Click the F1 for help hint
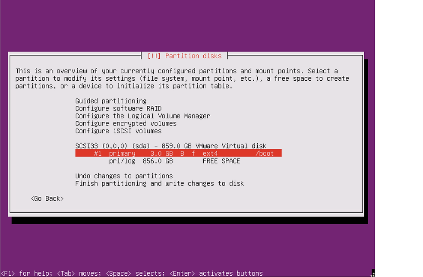 pos(26,273)
